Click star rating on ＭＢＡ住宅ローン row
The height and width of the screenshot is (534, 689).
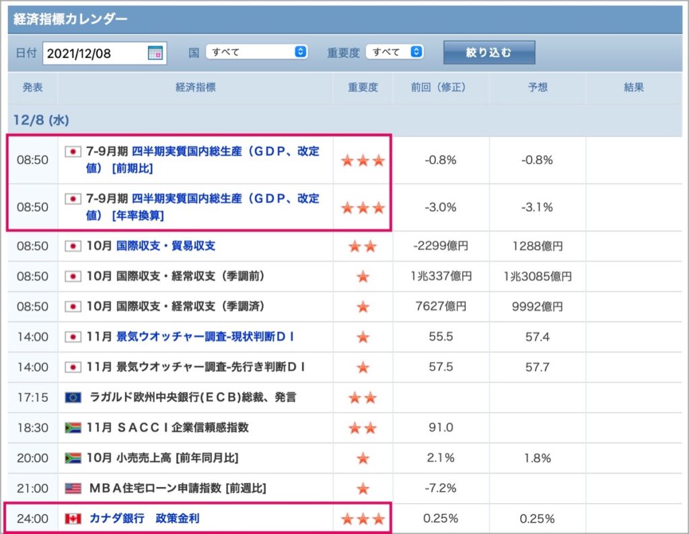coord(363,488)
